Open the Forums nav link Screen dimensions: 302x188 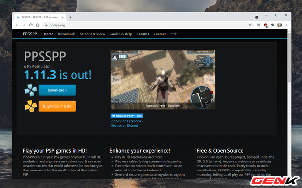143,34
